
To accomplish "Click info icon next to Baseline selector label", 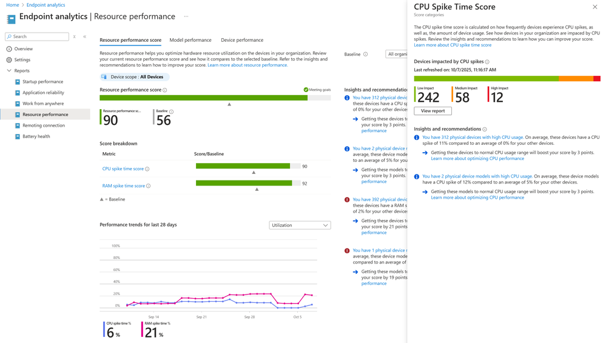I will [x=366, y=55].
